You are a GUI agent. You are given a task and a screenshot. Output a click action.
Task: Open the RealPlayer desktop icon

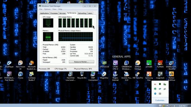tap(9, 64)
